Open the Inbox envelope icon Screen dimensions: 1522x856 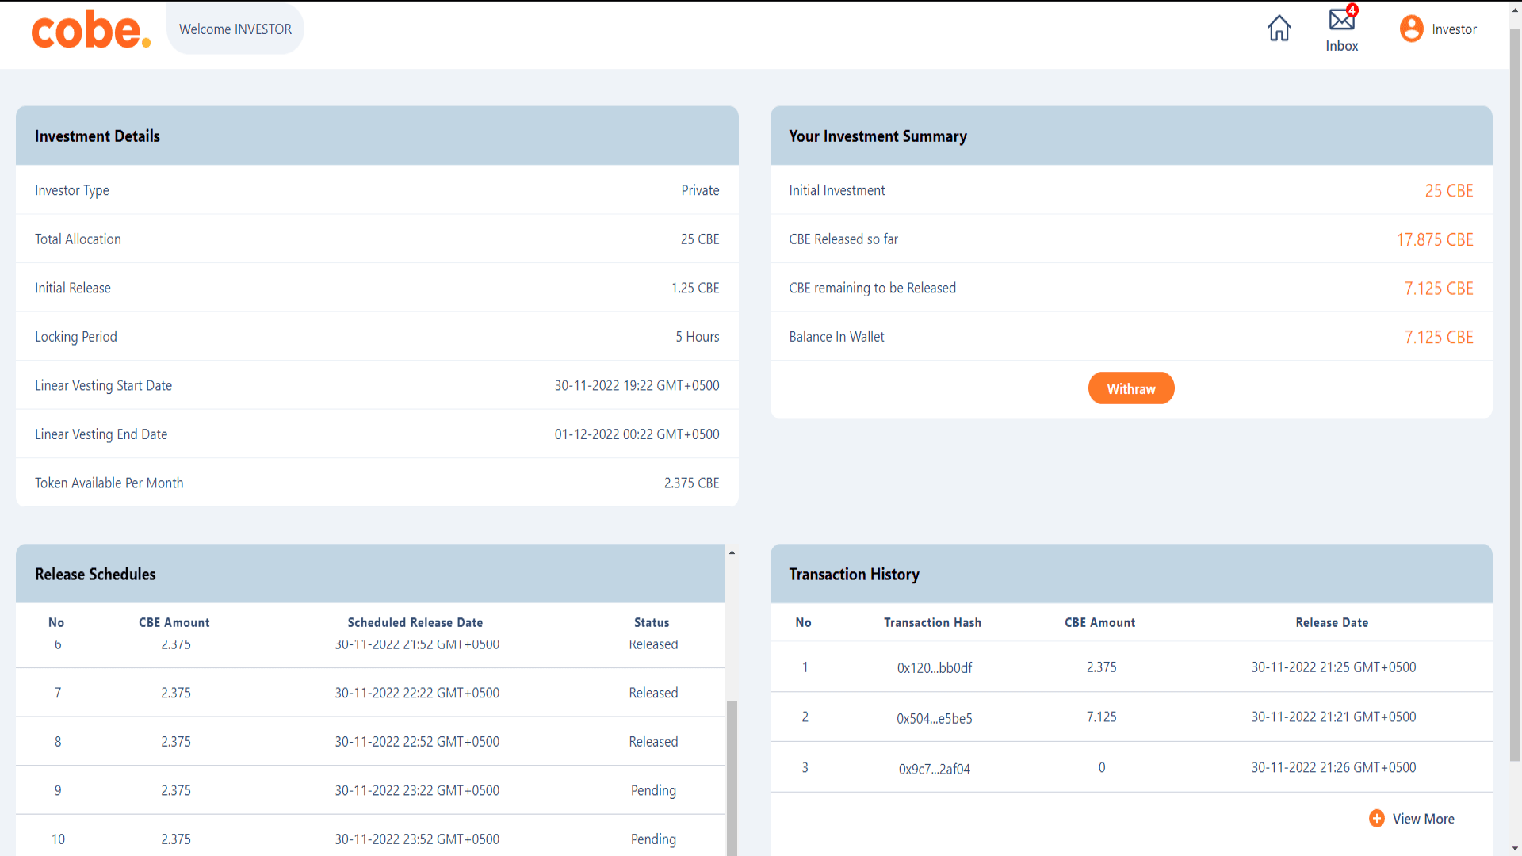point(1340,20)
